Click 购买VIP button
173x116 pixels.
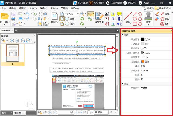tap(130, 3)
